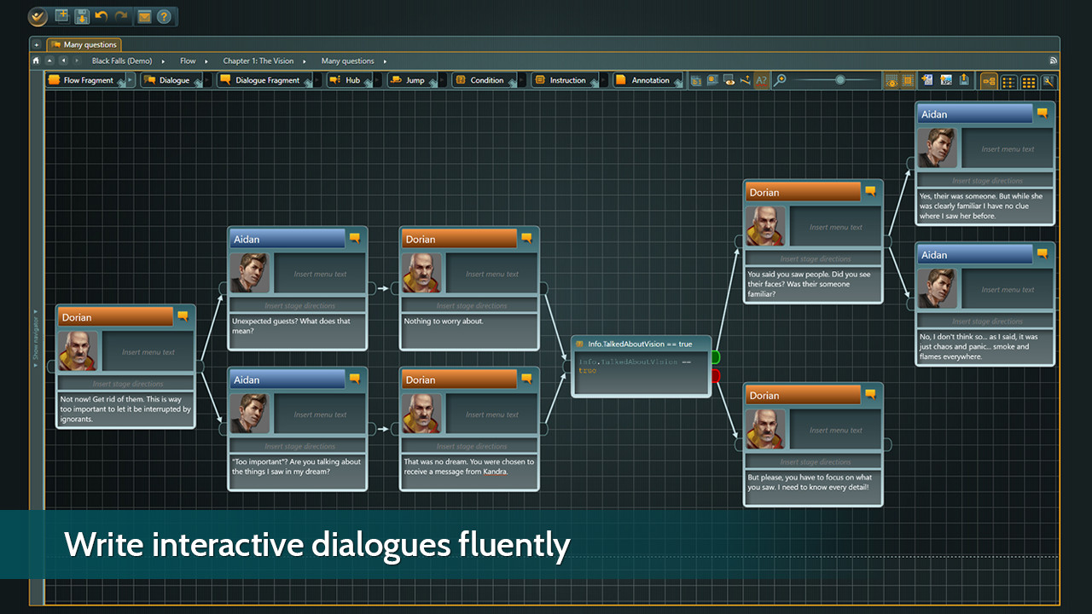
Task: Expand the Flow Fragment template dropdown arrow
Action: pos(131,80)
